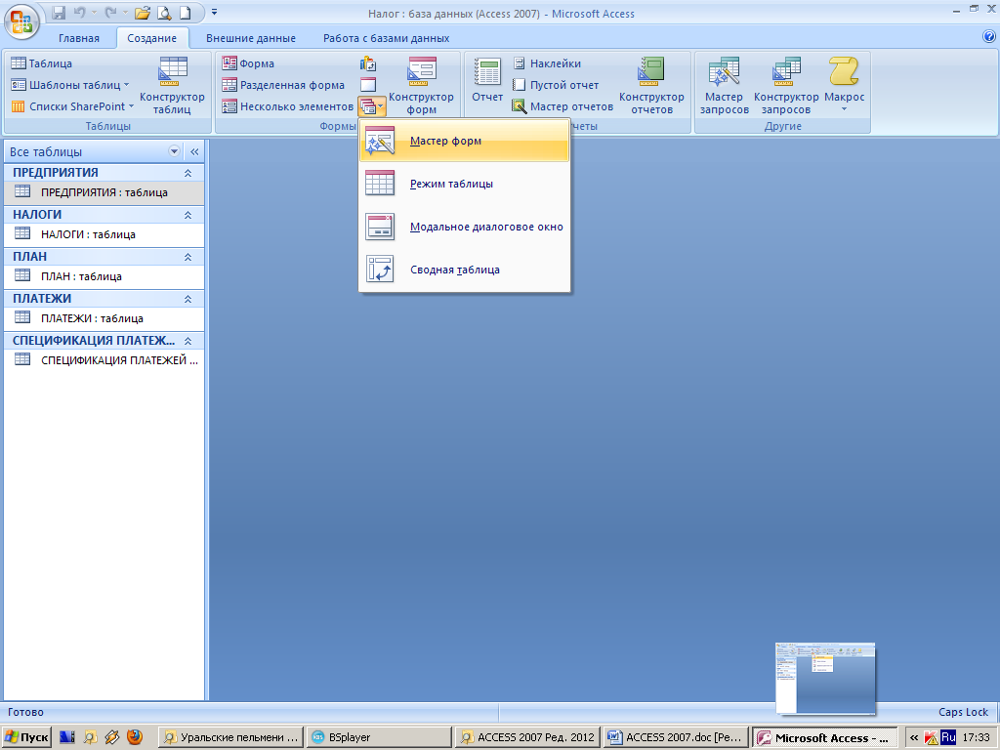The image size is (1000, 750).
Task: Click the Форма button
Action: point(248,63)
